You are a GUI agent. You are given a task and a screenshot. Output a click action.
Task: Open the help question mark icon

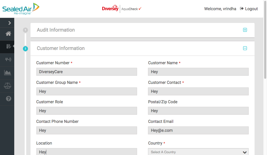click(8, 99)
